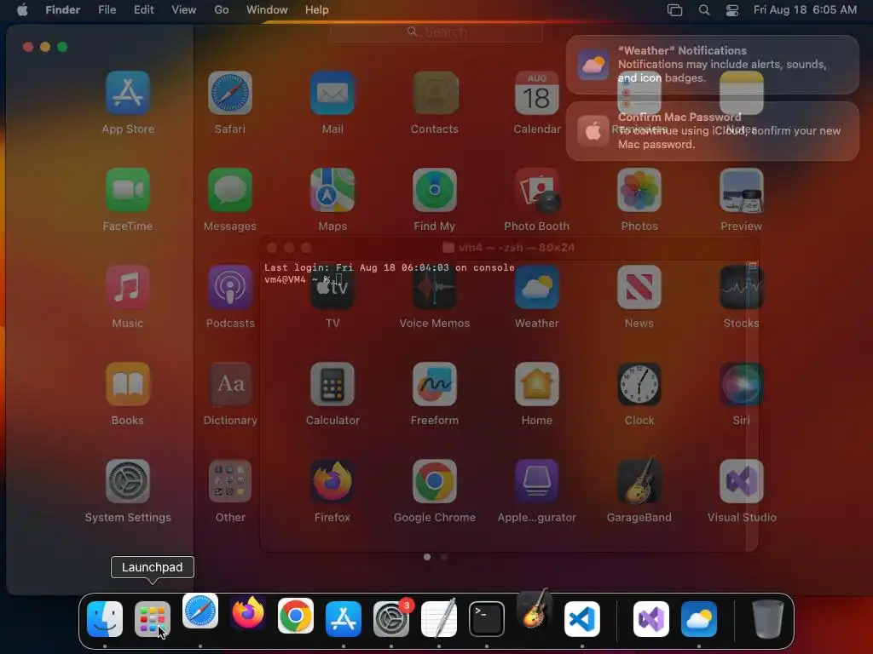Click Finder icon in the Dock
The height and width of the screenshot is (654, 873).
pyautogui.click(x=105, y=619)
